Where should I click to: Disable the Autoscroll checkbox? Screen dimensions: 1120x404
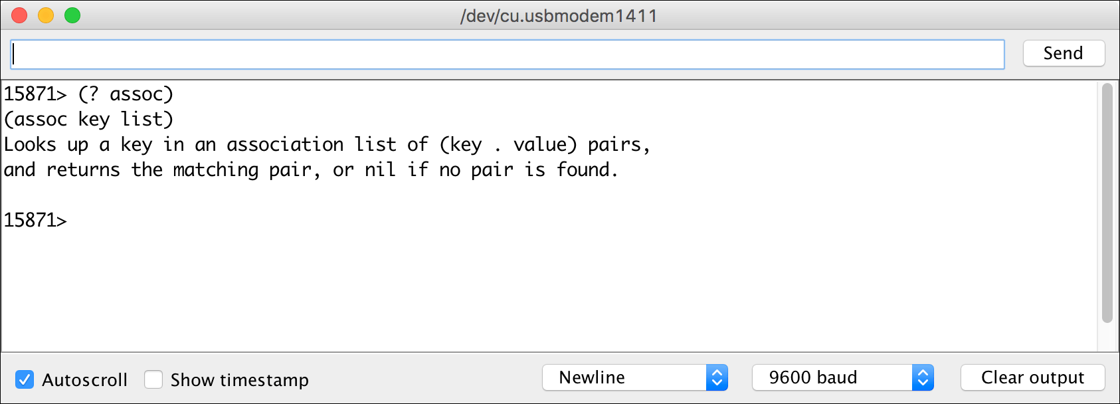point(25,379)
